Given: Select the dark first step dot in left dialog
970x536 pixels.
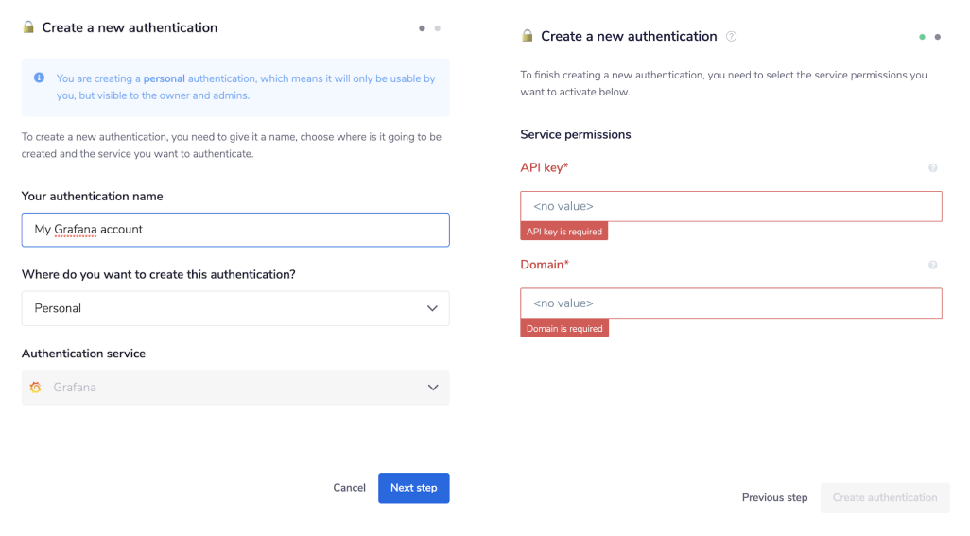Looking at the screenshot, I should coord(422,28).
